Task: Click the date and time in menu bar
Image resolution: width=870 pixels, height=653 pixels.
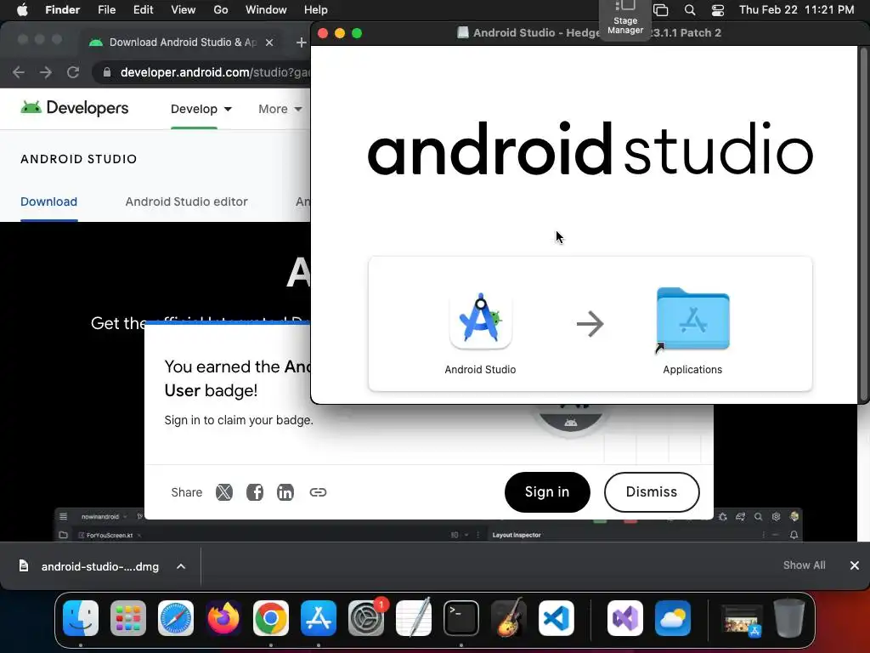Action: coord(796,10)
